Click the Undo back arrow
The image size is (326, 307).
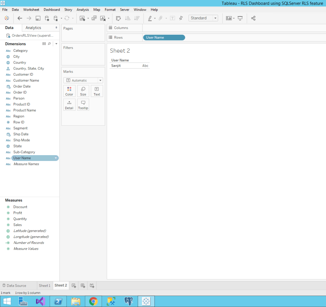tap(20, 18)
